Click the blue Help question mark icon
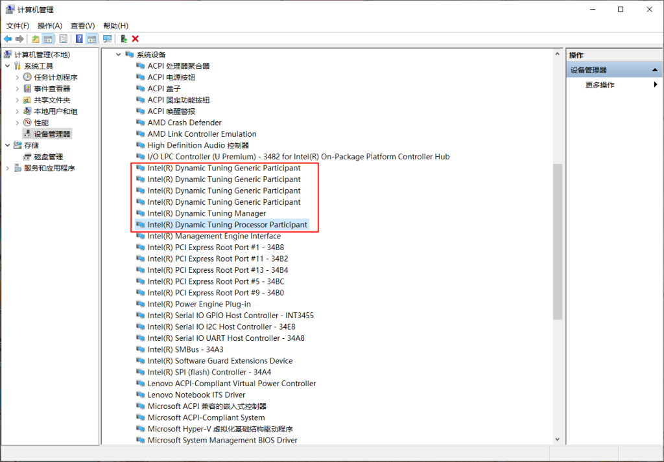This screenshot has width=664, height=462. (x=79, y=39)
